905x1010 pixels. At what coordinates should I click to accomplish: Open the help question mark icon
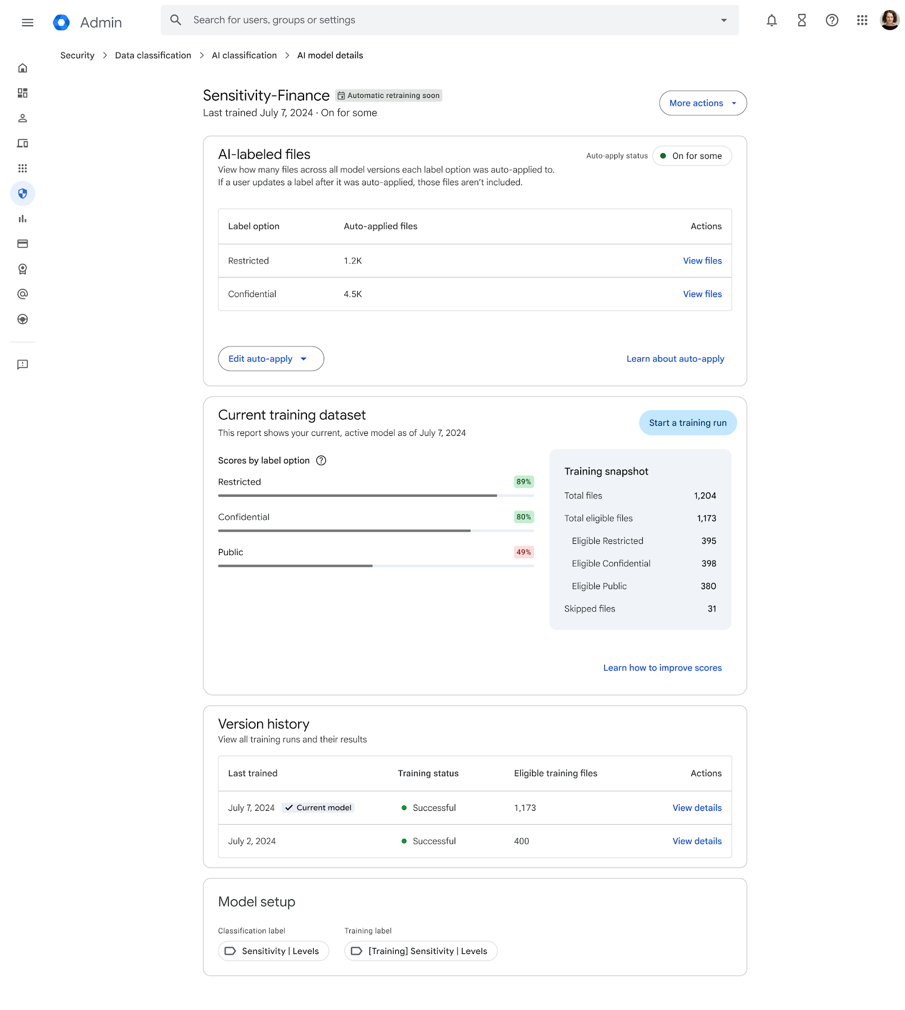click(832, 21)
